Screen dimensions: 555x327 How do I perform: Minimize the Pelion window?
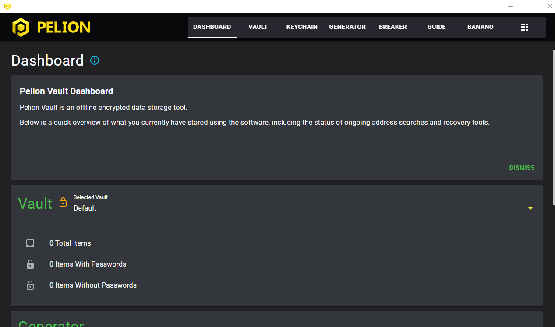tap(510, 6)
